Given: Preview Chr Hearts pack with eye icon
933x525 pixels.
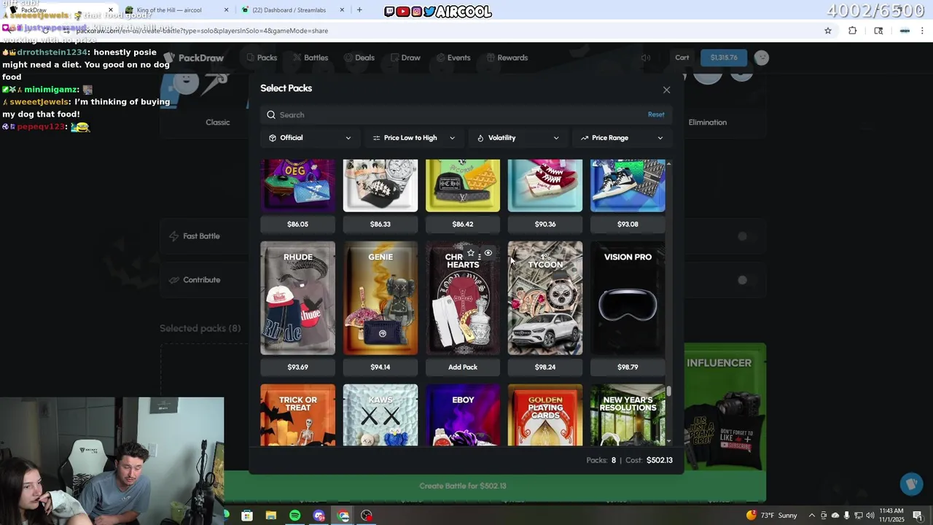Looking at the screenshot, I should click(x=488, y=253).
